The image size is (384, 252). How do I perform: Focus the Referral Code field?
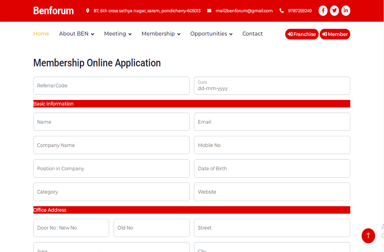(x=111, y=86)
